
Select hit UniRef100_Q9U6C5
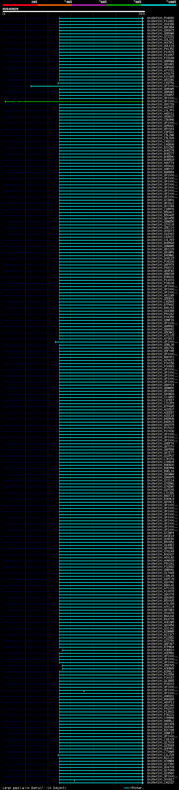coord(160,30)
